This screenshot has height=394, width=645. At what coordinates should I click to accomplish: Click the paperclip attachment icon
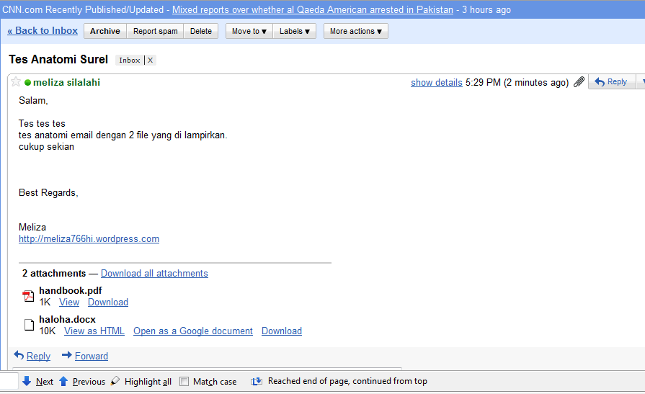coord(579,82)
